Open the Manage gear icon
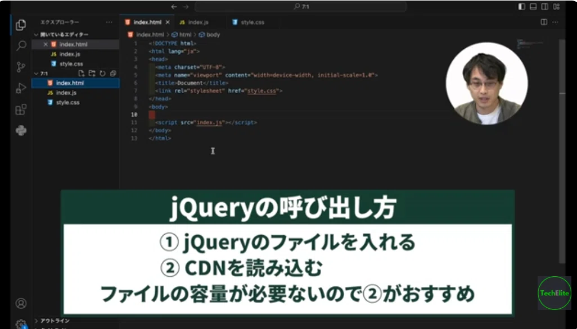Viewport: 577px width, 329px height. tap(21, 324)
